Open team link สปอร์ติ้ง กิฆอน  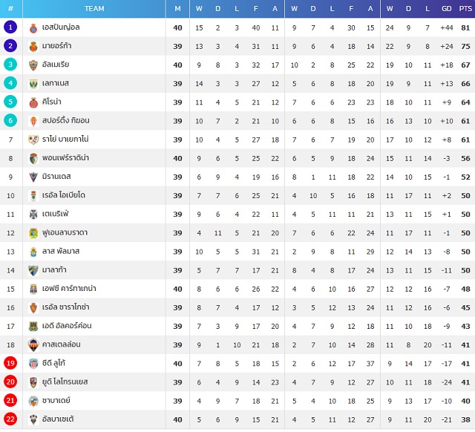pos(66,120)
